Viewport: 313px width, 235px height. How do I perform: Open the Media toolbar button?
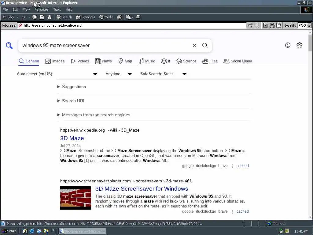tap(106, 17)
